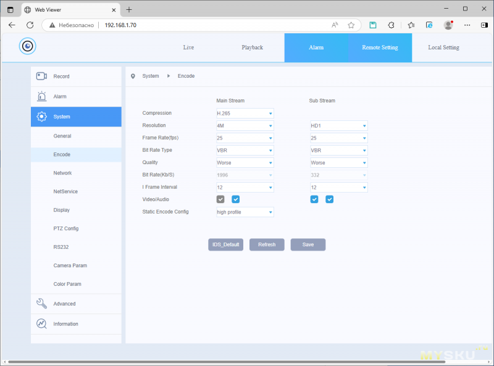Open a new browser tab

pyautogui.click(x=129, y=10)
